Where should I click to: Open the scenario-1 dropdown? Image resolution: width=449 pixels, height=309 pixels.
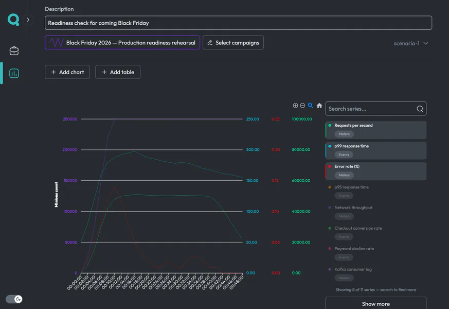(411, 43)
